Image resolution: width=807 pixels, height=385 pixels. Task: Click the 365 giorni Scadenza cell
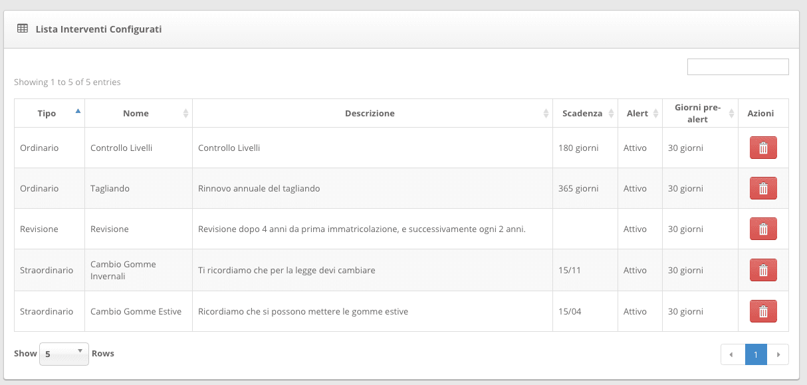[x=578, y=188]
